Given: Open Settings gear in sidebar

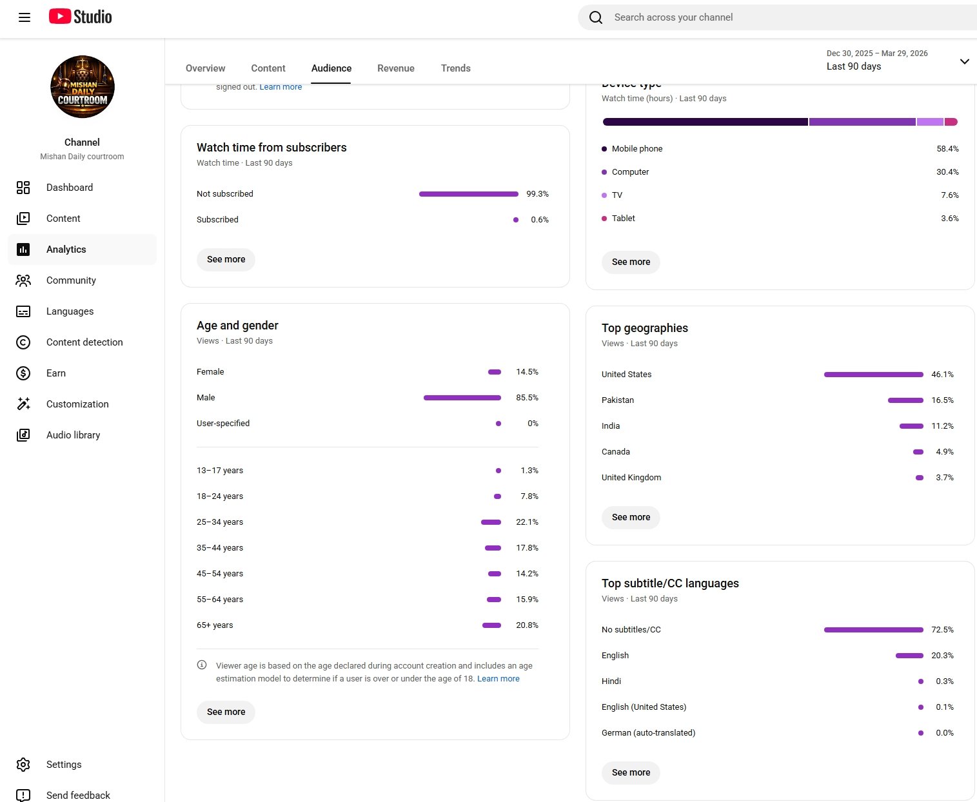Looking at the screenshot, I should click(x=23, y=765).
